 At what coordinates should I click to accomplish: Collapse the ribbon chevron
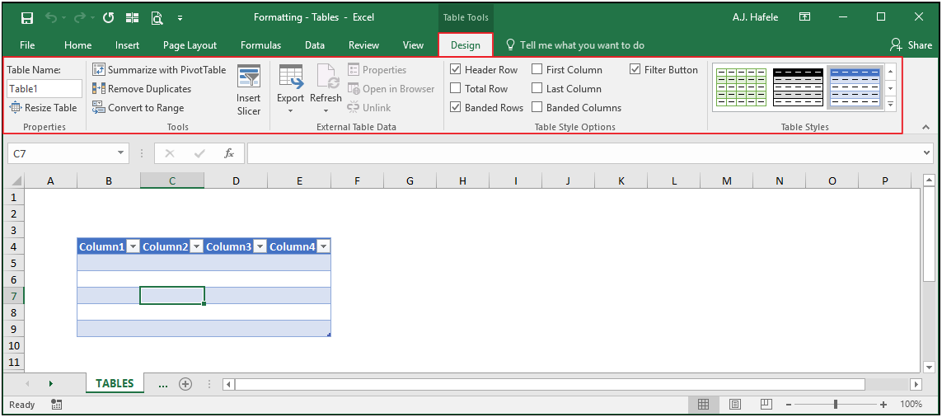point(926,127)
